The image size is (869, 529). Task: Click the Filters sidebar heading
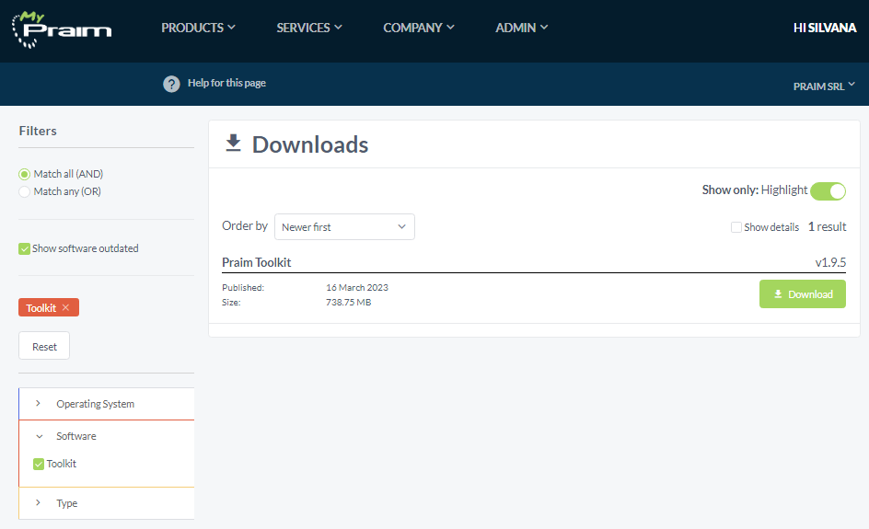pyautogui.click(x=38, y=131)
